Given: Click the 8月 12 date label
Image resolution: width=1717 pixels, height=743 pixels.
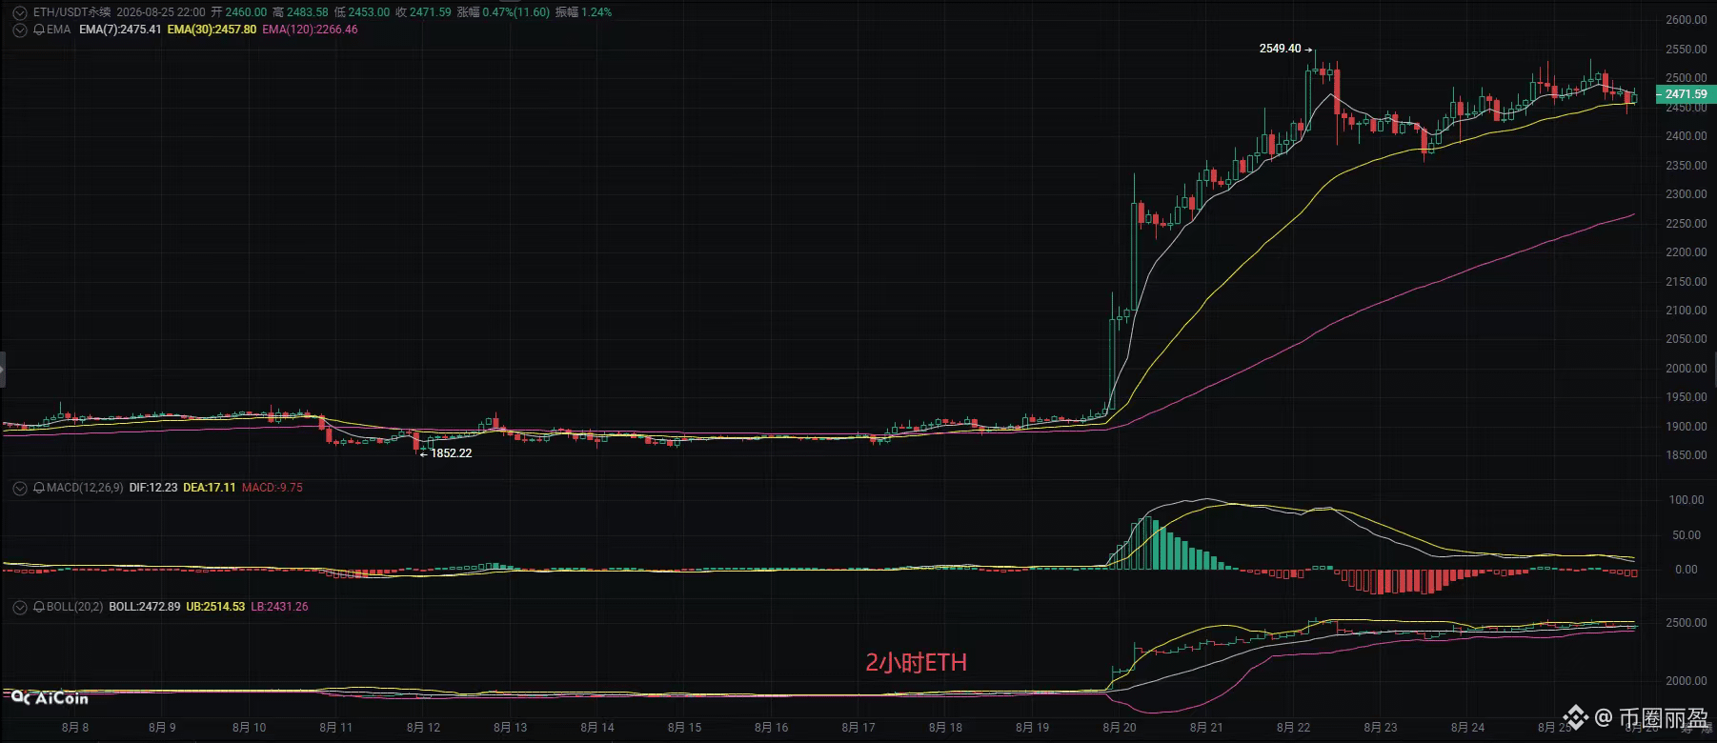Looking at the screenshot, I should (423, 728).
